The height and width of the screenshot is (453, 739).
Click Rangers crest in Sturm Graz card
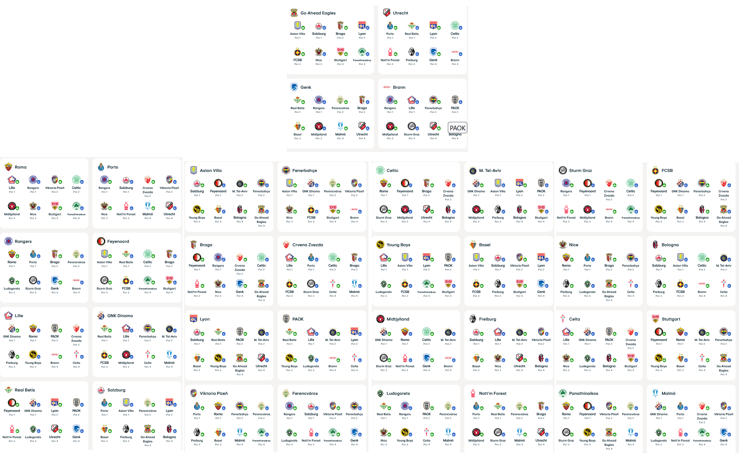coord(565,183)
